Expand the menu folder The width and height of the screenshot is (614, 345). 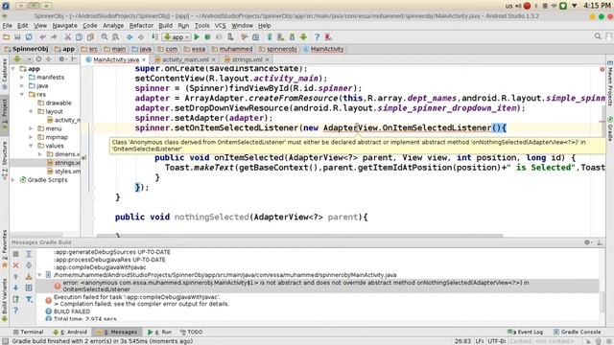pos(31,128)
